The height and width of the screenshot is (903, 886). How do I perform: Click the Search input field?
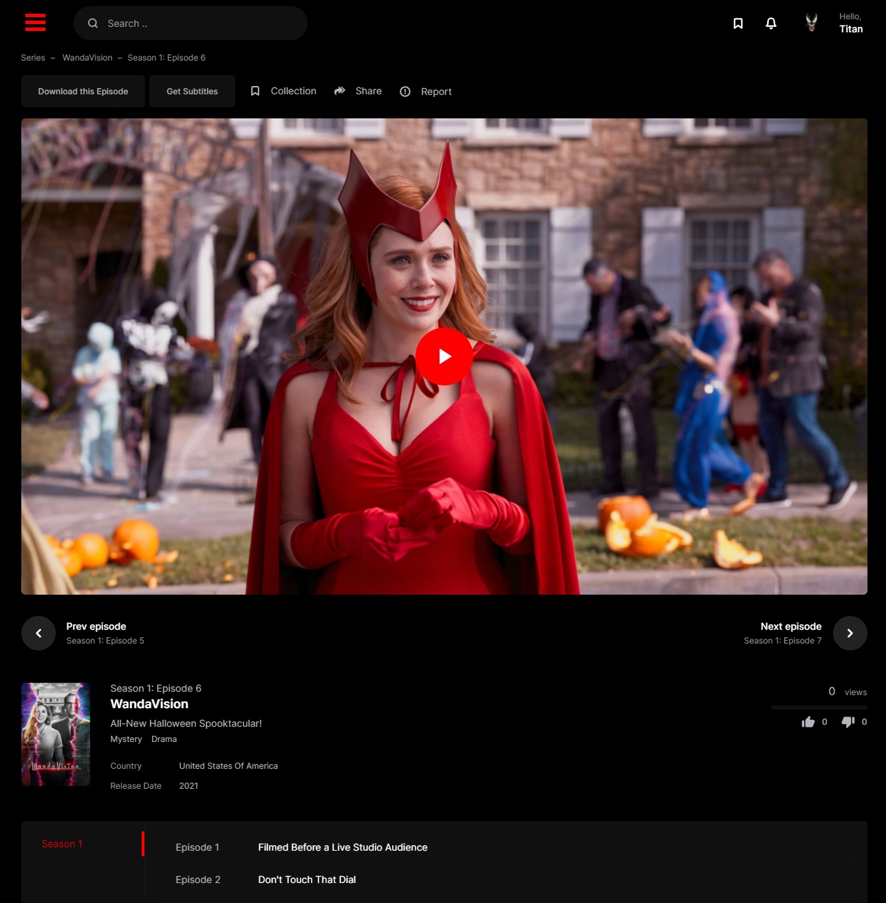click(x=191, y=23)
